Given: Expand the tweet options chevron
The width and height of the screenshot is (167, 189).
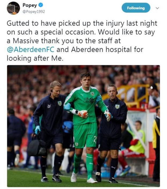Looking at the screenshot, I should (x=157, y=8).
